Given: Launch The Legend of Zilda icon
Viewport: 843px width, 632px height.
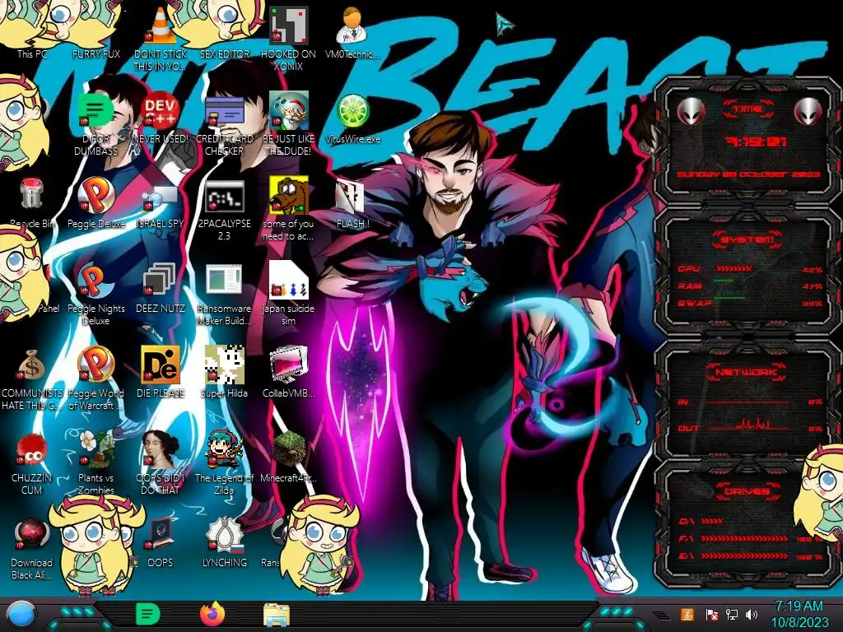Looking at the screenshot, I should pos(224,449).
